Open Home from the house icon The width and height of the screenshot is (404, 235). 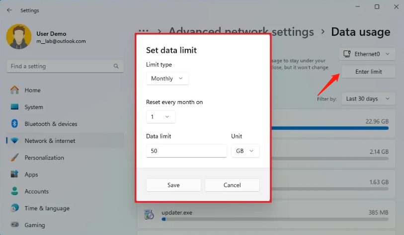[x=15, y=90]
